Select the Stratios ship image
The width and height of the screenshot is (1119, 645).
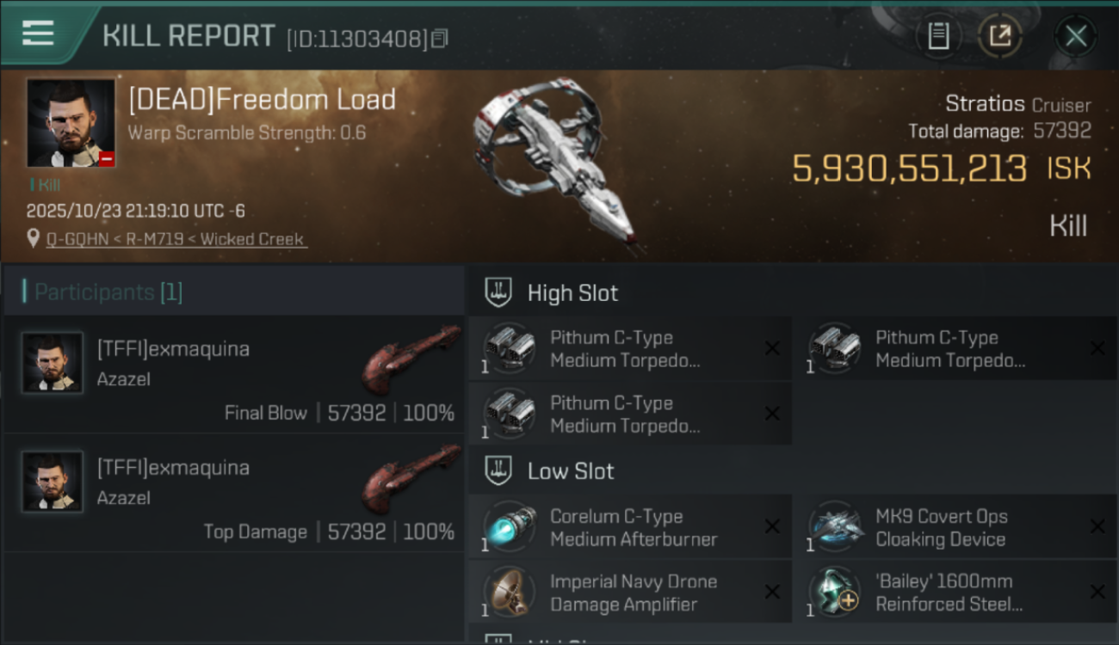(555, 163)
